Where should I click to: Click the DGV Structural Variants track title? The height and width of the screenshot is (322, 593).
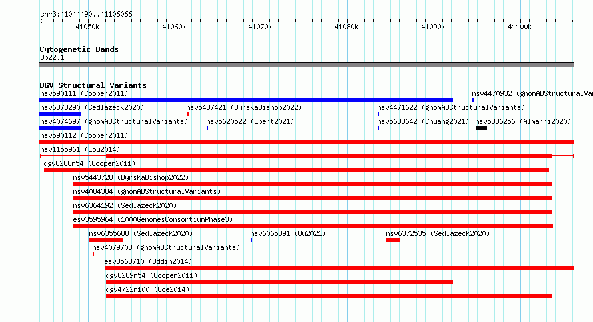click(x=93, y=85)
